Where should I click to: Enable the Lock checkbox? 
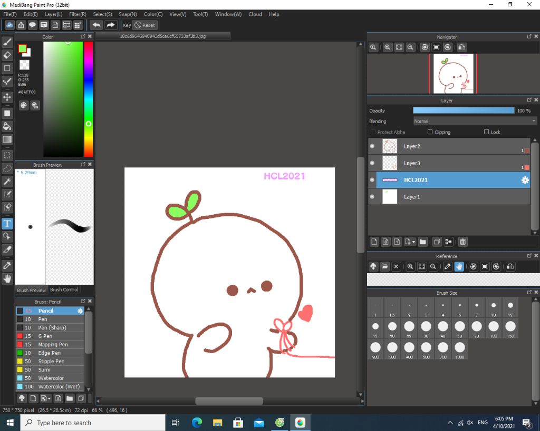486,132
